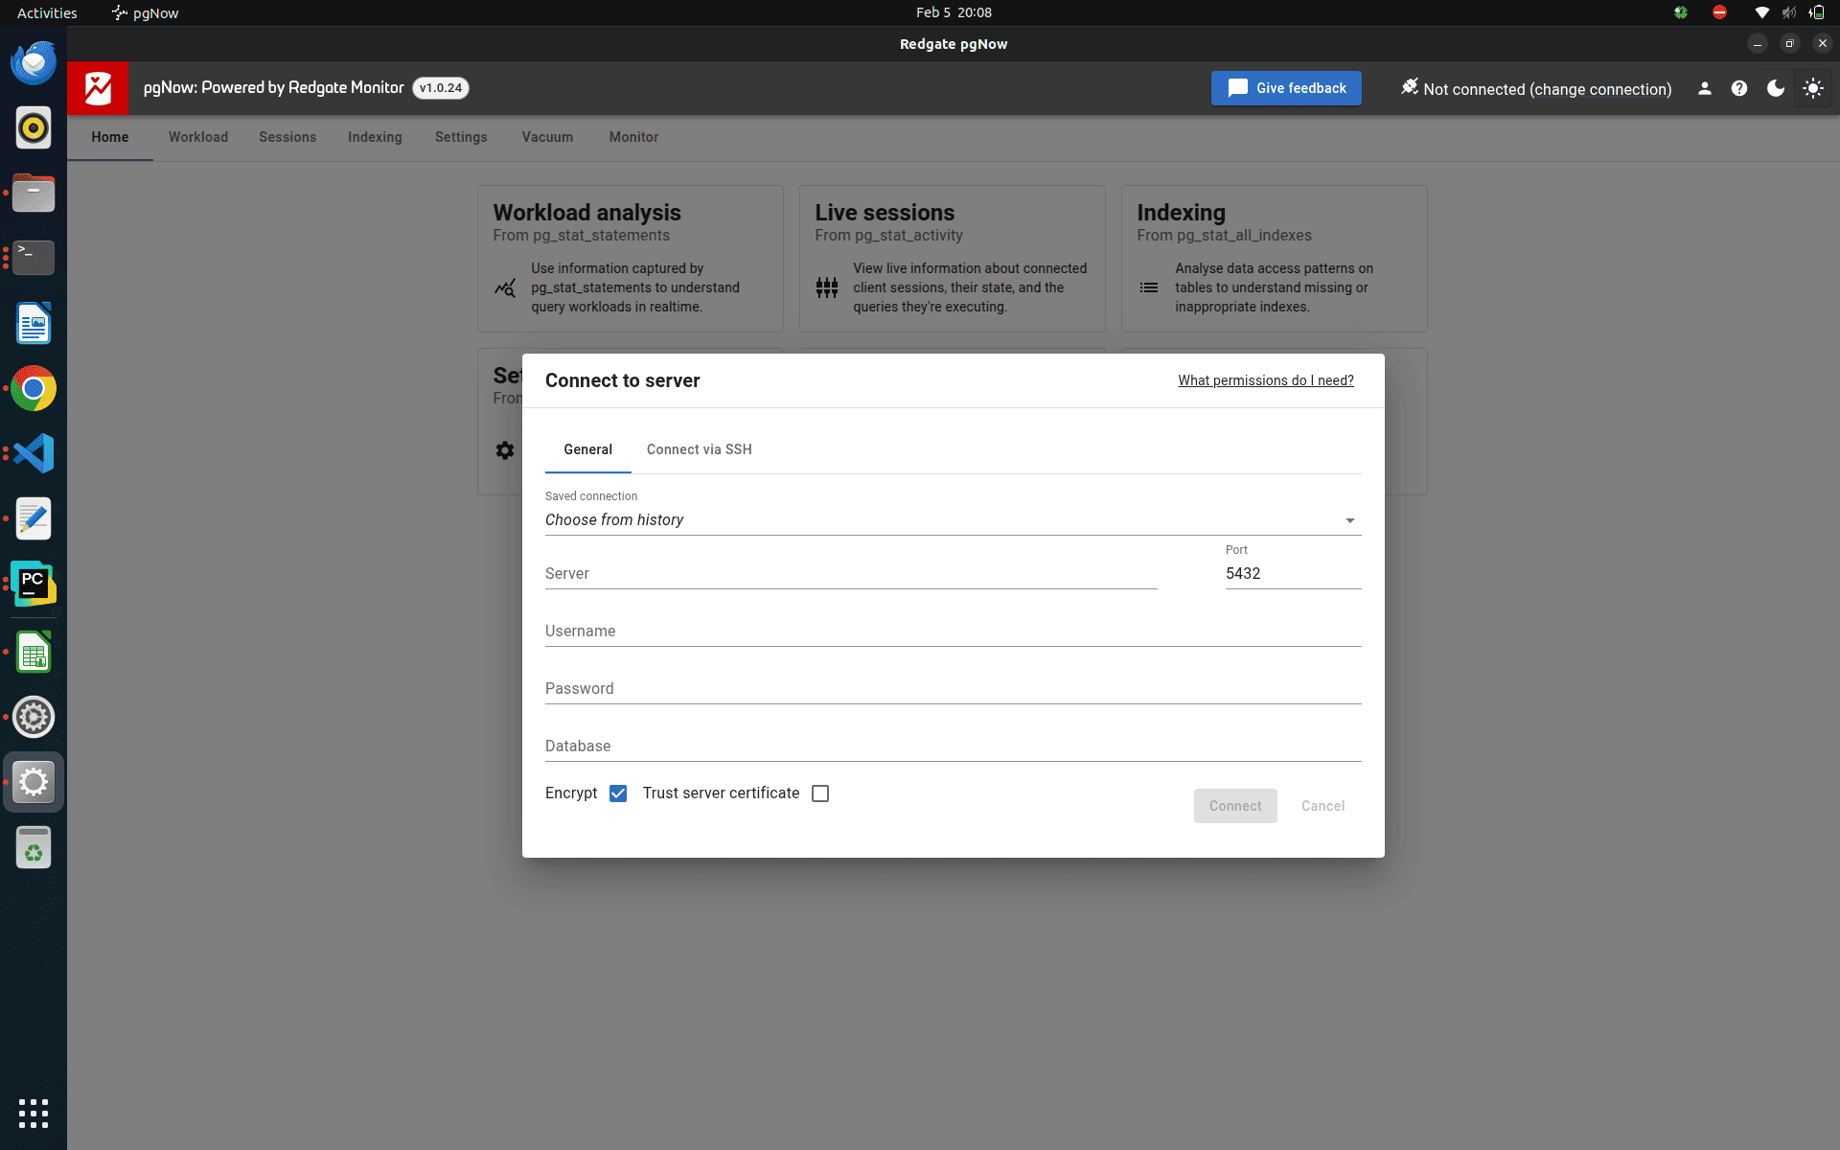Image resolution: width=1840 pixels, height=1150 pixels.
Task: Launch Visual Studio Code from the dock
Action: click(33, 453)
